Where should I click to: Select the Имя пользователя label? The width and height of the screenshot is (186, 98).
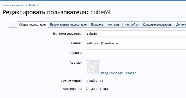(x=67, y=34)
